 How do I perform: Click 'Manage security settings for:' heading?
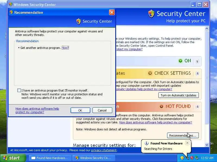point(104,145)
